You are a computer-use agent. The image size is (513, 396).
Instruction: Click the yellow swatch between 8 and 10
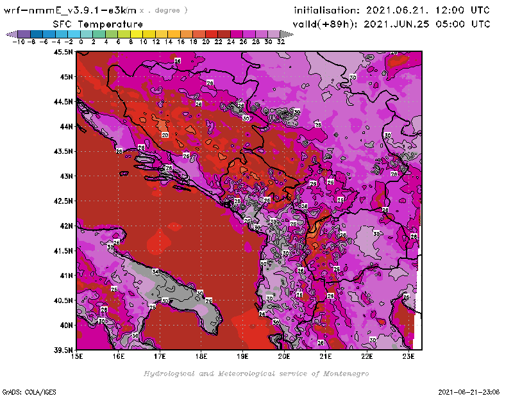(x=137, y=34)
